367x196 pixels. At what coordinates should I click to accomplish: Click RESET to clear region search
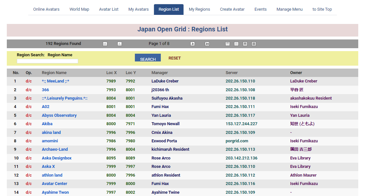[x=174, y=58]
